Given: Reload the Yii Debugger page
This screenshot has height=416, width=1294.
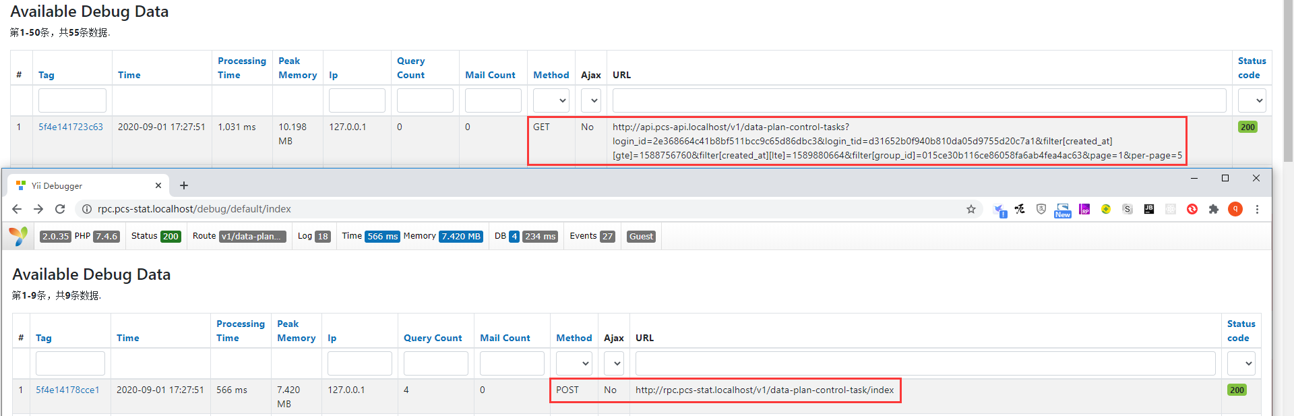Looking at the screenshot, I should pyautogui.click(x=60, y=209).
